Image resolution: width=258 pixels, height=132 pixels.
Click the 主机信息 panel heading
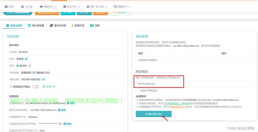pos(13,36)
